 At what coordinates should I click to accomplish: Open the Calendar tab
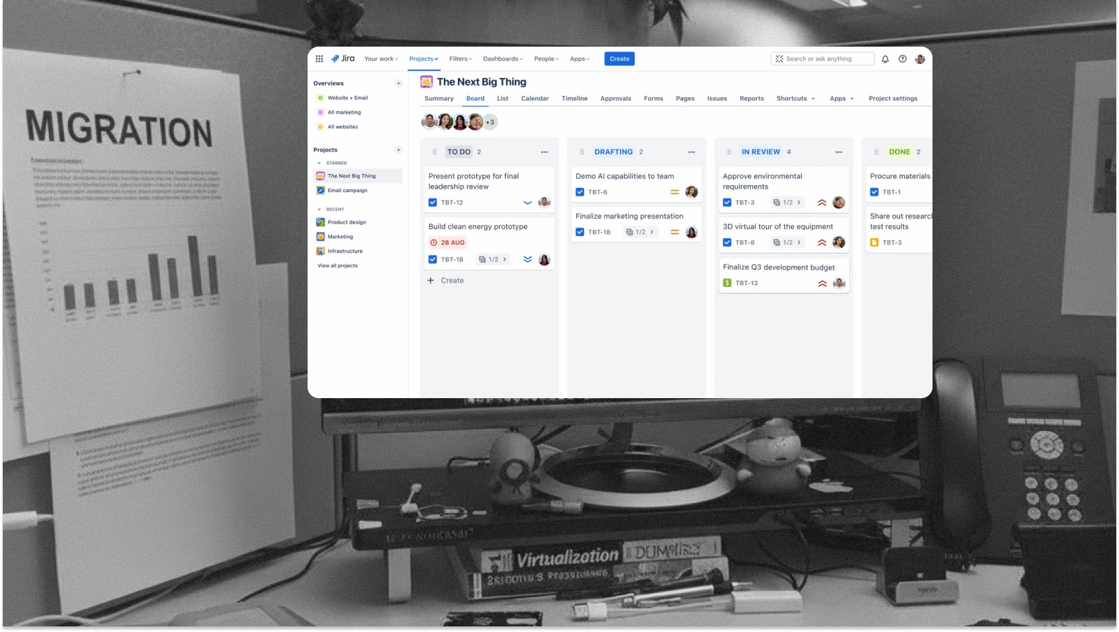(534, 99)
